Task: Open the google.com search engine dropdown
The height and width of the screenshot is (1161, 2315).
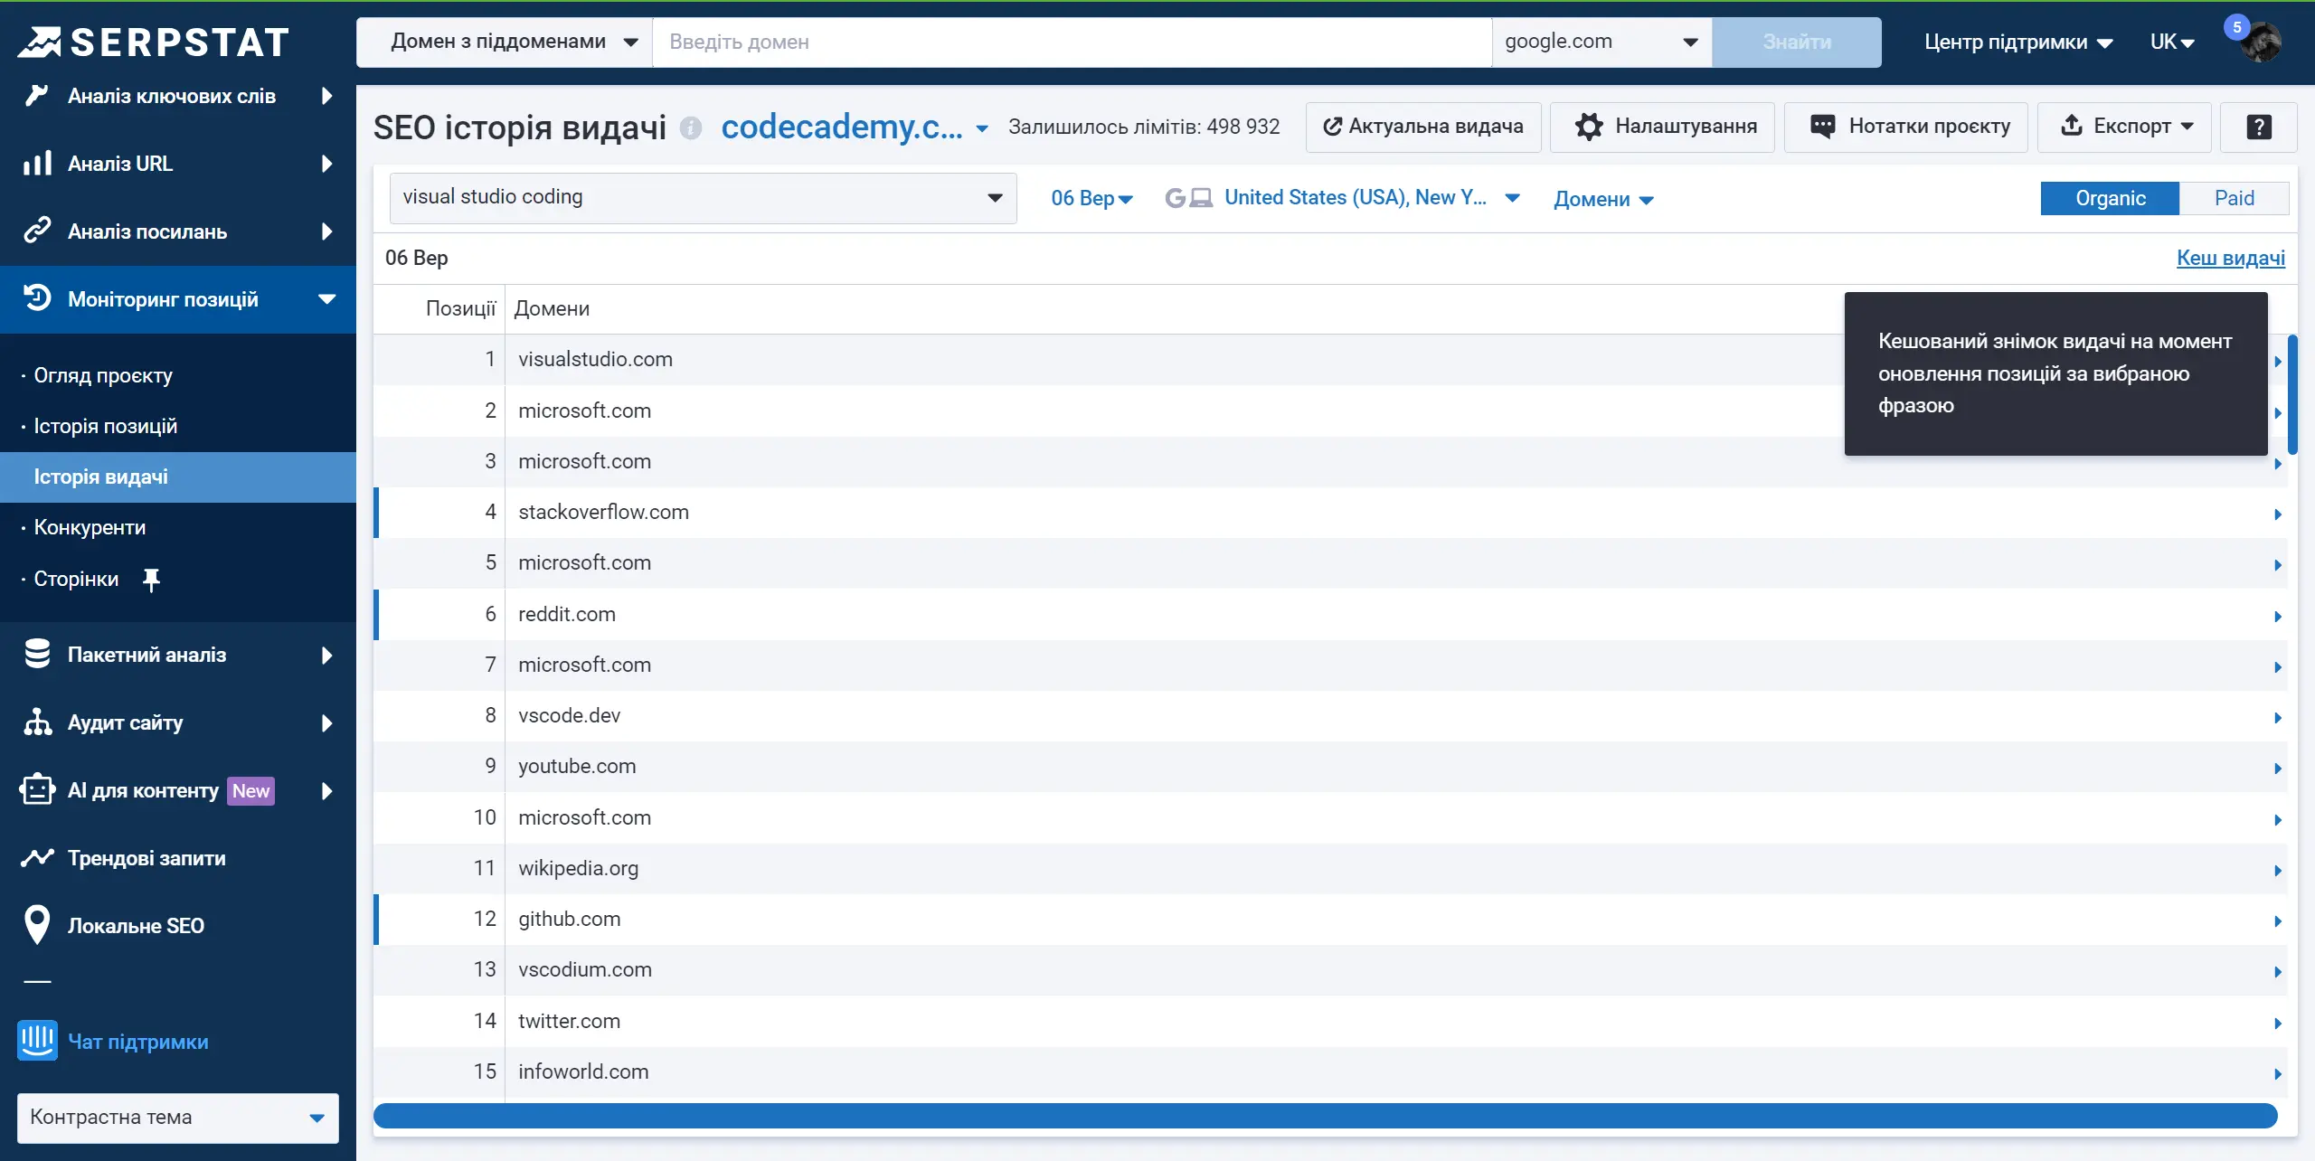Action: pos(1602,42)
